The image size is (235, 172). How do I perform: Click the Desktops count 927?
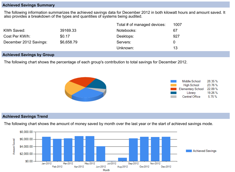click(176, 36)
